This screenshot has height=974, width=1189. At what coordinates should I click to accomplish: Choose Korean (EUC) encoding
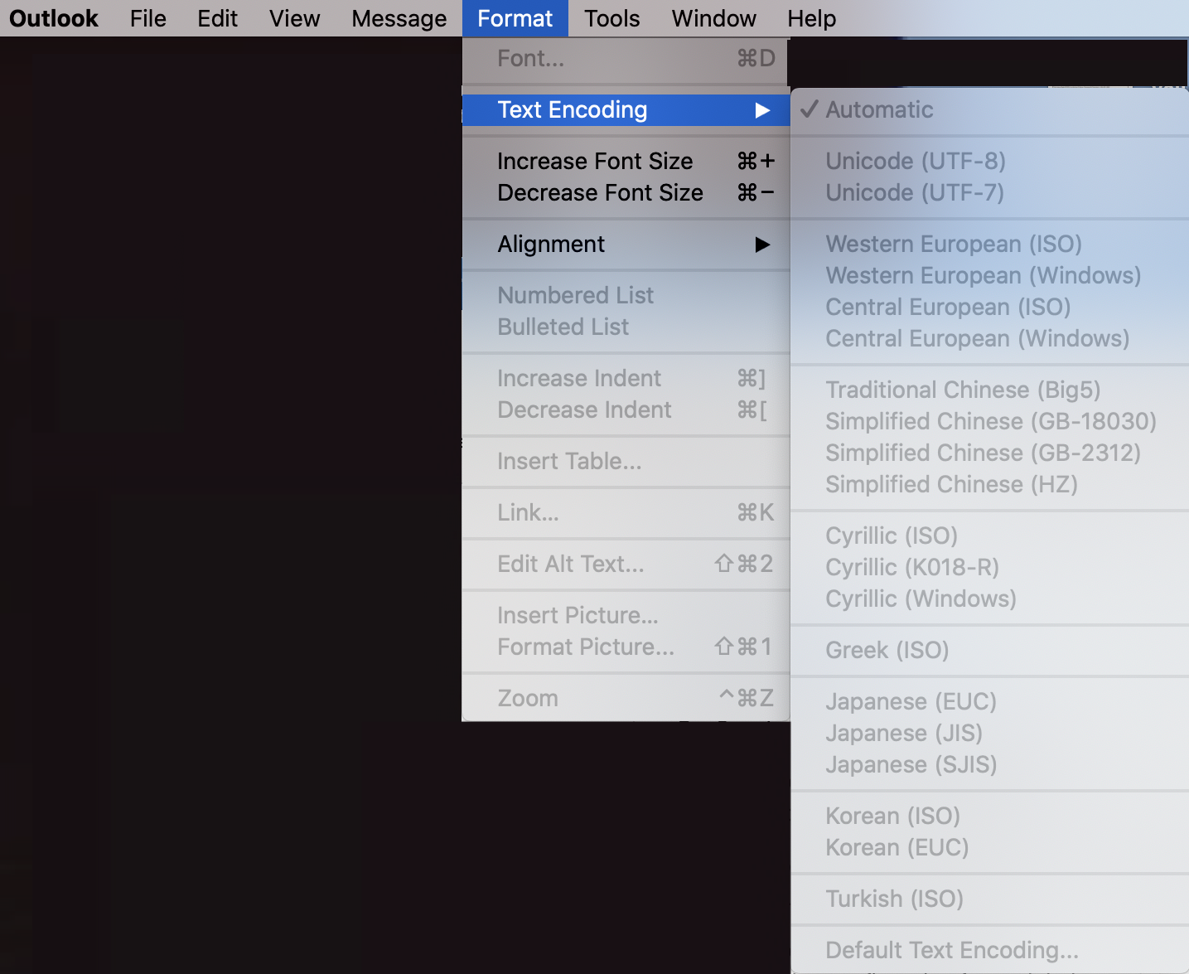point(897,847)
